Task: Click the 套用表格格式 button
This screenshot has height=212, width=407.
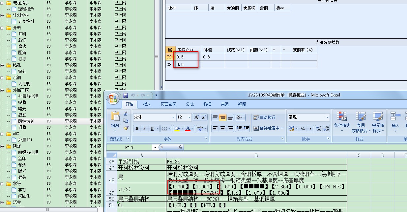Action: coord(361,122)
